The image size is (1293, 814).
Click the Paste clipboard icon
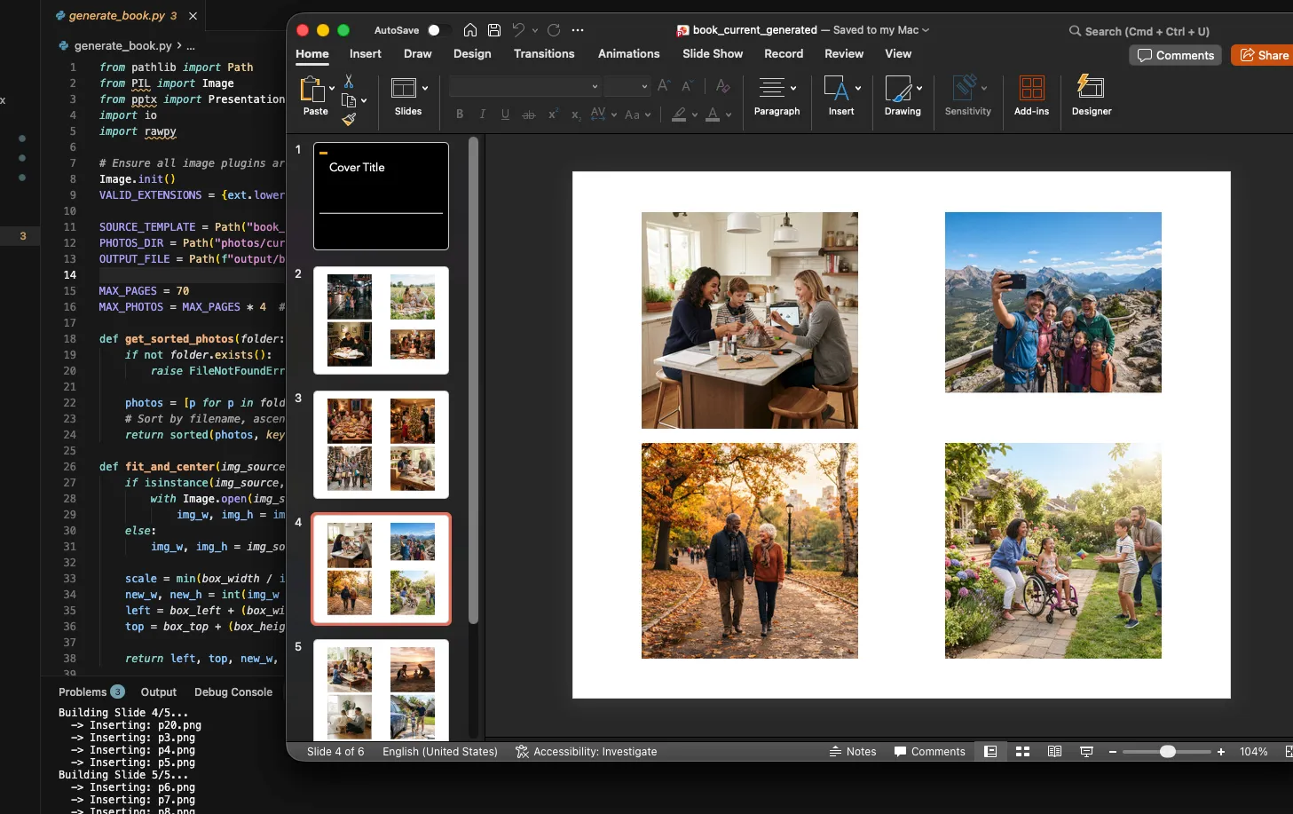tap(312, 89)
